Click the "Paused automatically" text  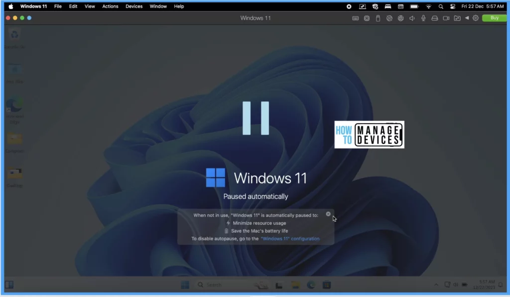coord(255,196)
